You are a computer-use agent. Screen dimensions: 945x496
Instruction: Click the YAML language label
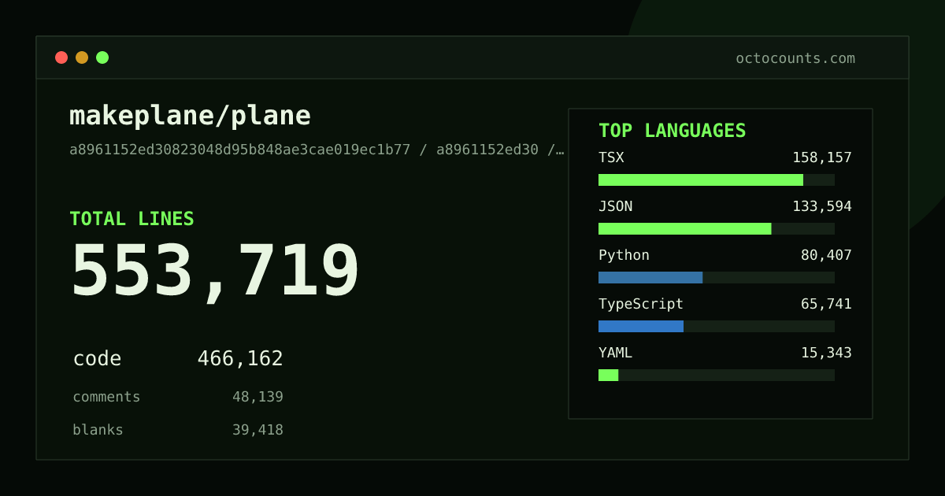tap(615, 353)
